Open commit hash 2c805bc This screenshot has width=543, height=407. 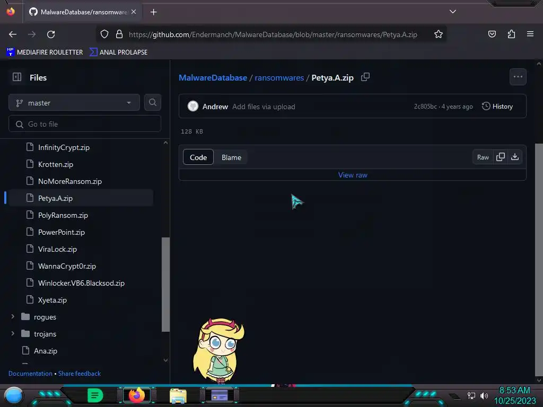pos(425,107)
